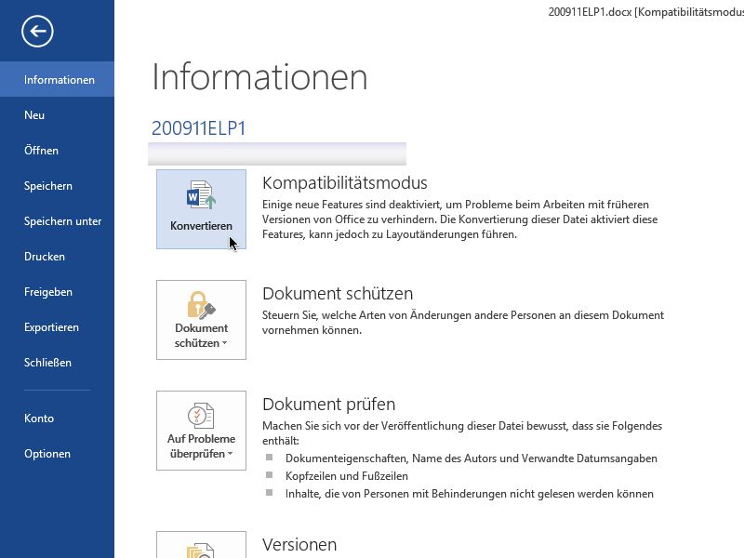The image size is (744, 558).
Task: Open the Konto page
Action: point(57,418)
